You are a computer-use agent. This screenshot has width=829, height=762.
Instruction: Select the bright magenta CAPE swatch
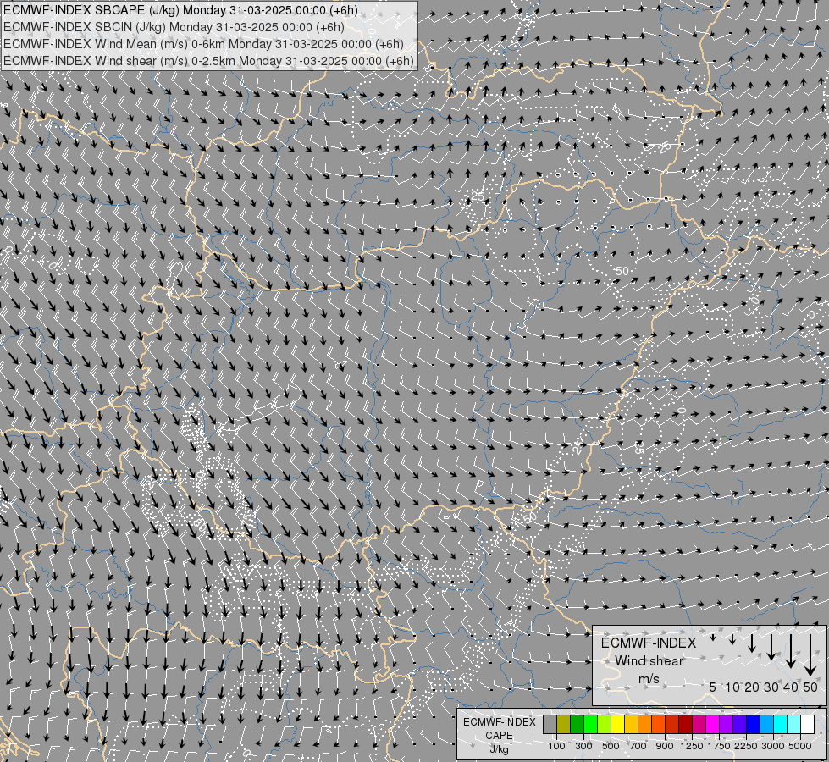coord(713,724)
